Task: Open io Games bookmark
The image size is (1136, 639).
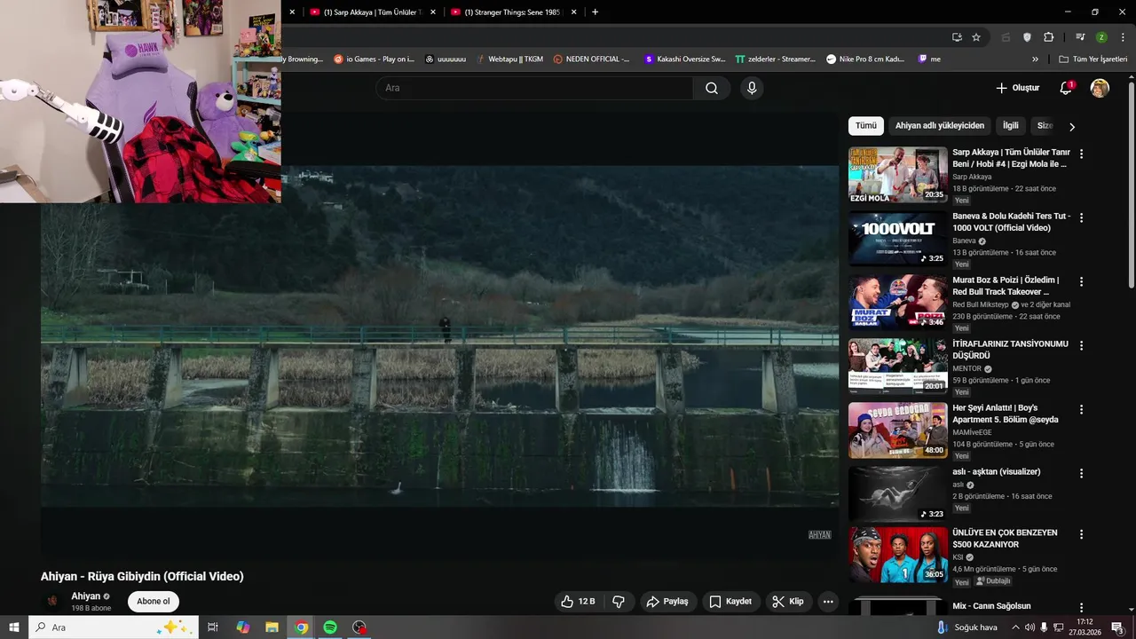Action: coord(375,59)
